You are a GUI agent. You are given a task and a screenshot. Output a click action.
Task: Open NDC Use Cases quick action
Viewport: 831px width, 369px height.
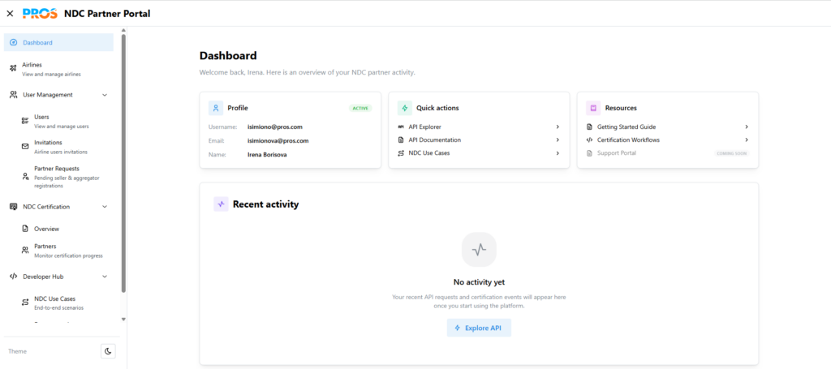(x=428, y=152)
